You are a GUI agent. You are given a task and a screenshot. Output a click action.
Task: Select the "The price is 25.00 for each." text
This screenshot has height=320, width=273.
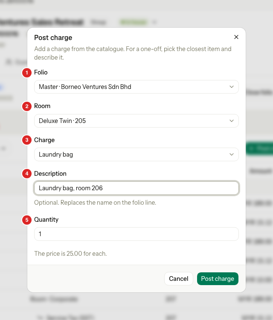70,254
